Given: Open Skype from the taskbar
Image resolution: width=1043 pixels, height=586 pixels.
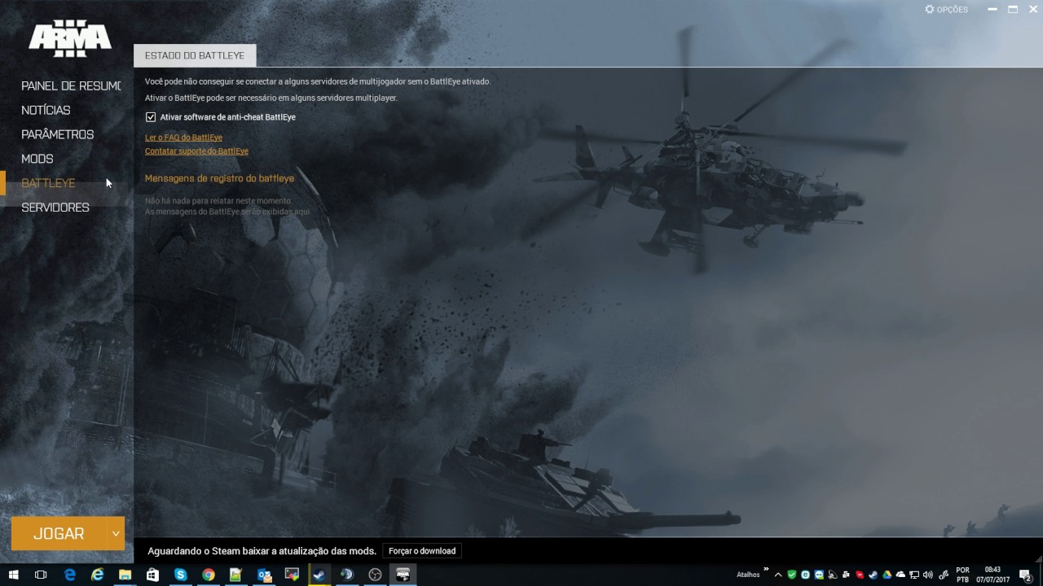Looking at the screenshot, I should [180, 575].
